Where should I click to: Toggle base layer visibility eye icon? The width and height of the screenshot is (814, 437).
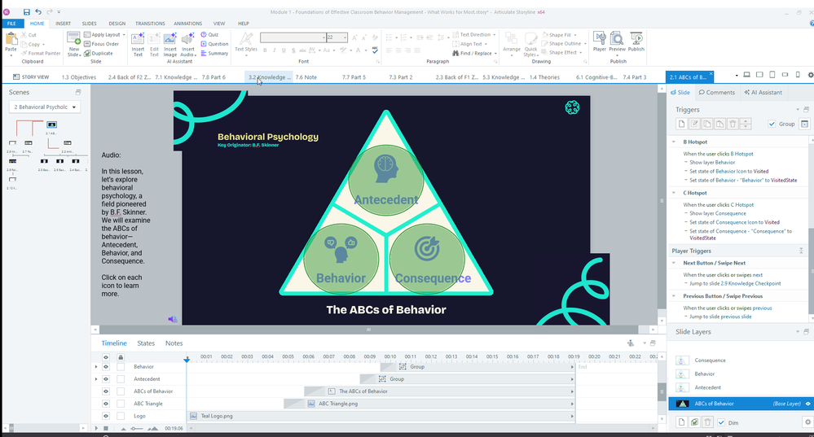pos(807,404)
